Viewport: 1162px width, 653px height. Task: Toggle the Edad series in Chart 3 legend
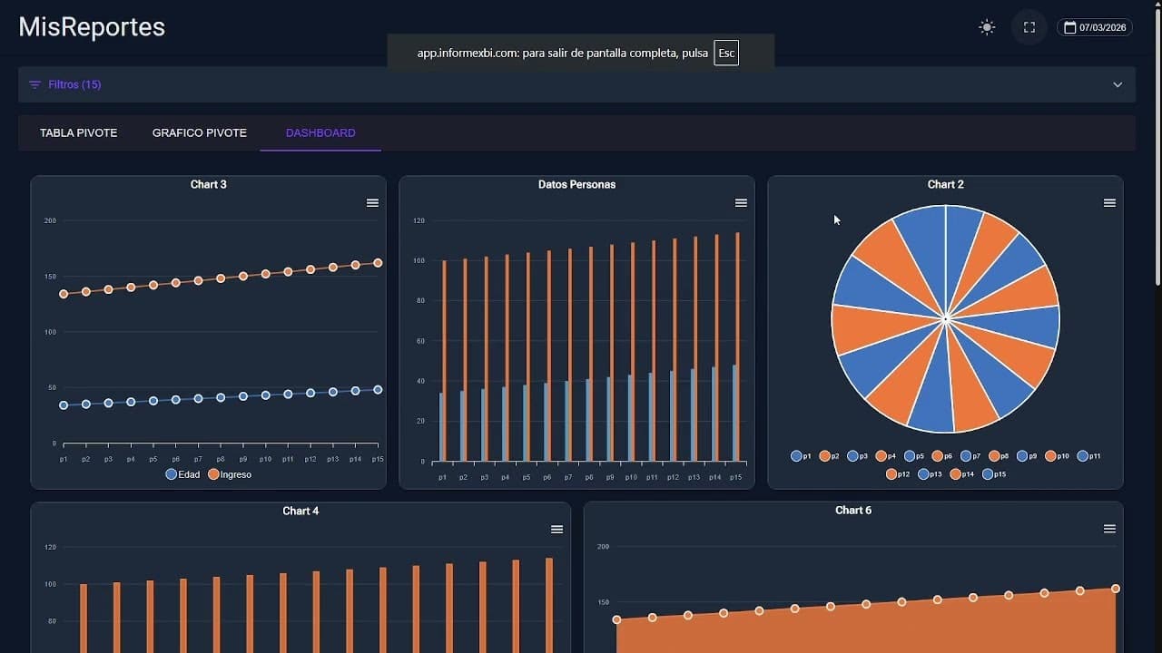182,474
